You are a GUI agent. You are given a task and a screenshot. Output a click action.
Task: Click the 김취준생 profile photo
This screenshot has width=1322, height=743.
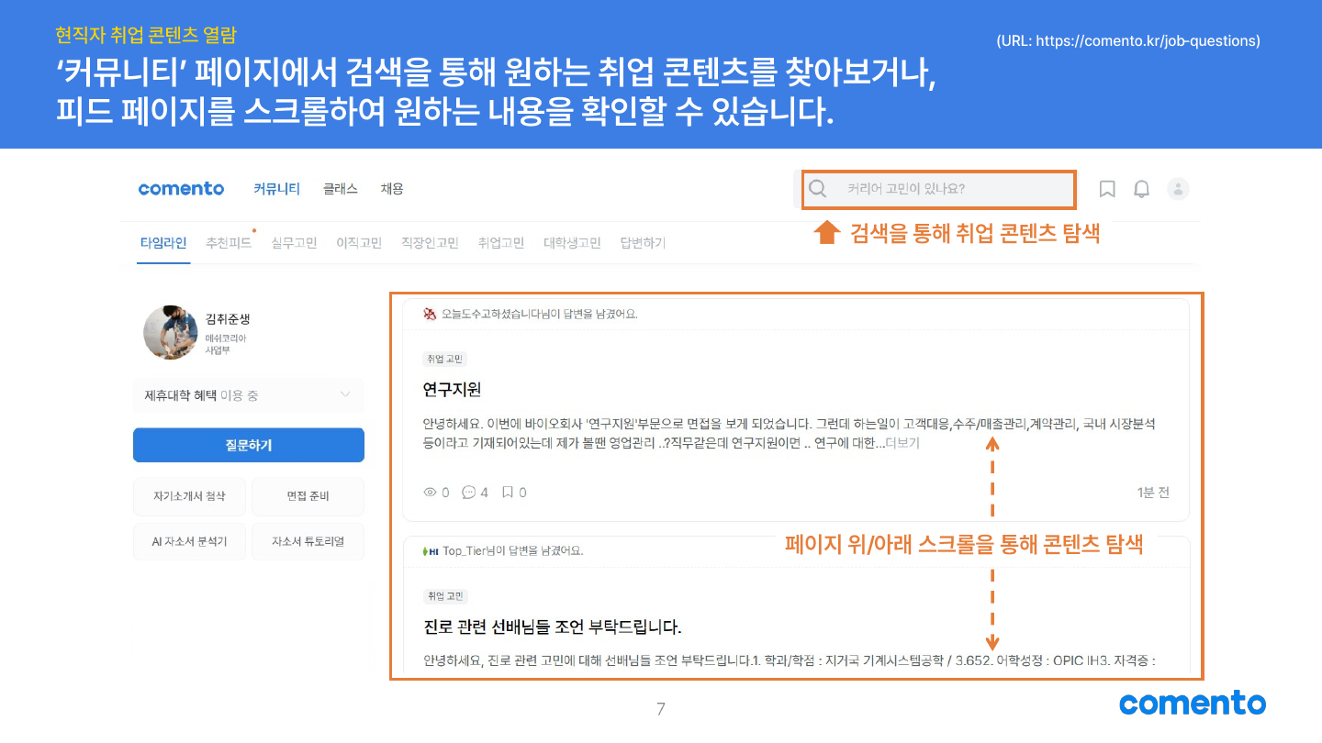(171, 332)
